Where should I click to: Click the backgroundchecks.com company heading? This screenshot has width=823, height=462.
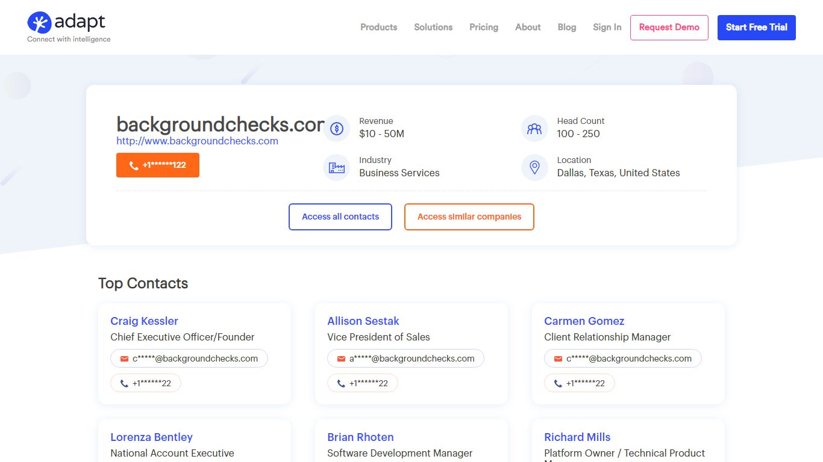pos(221,125)
